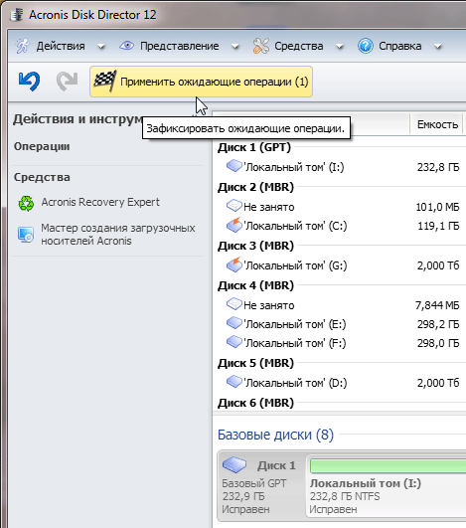Click the volume icon for drive E:

pos(234,323)
